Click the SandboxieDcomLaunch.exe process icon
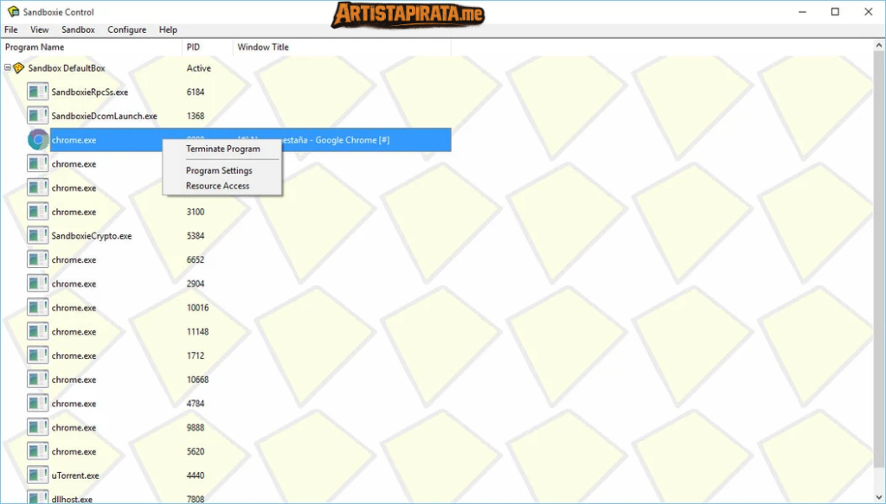The image size is (886, 504). [37, 116]
